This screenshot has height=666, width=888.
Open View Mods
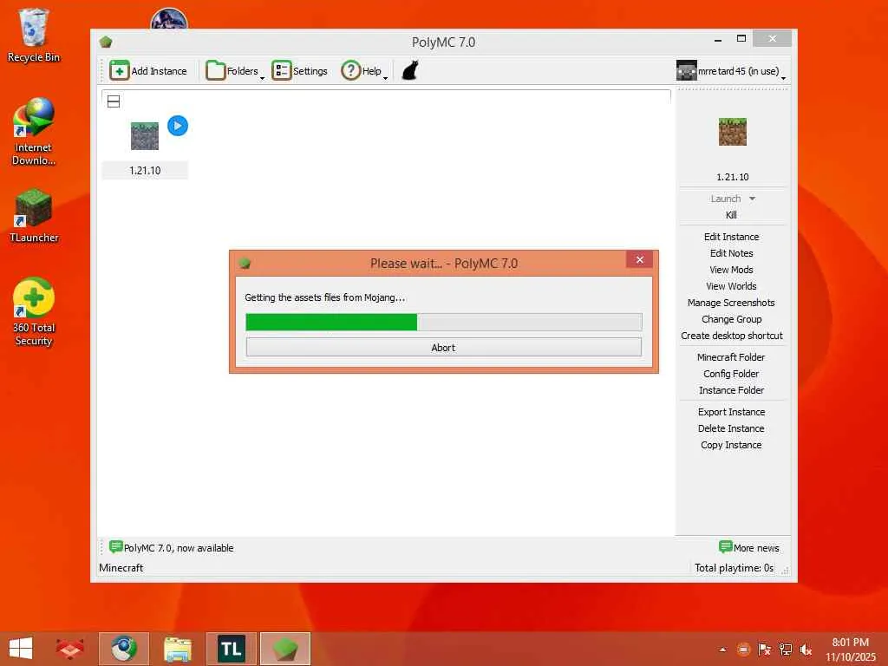click(x=731, y=270)
